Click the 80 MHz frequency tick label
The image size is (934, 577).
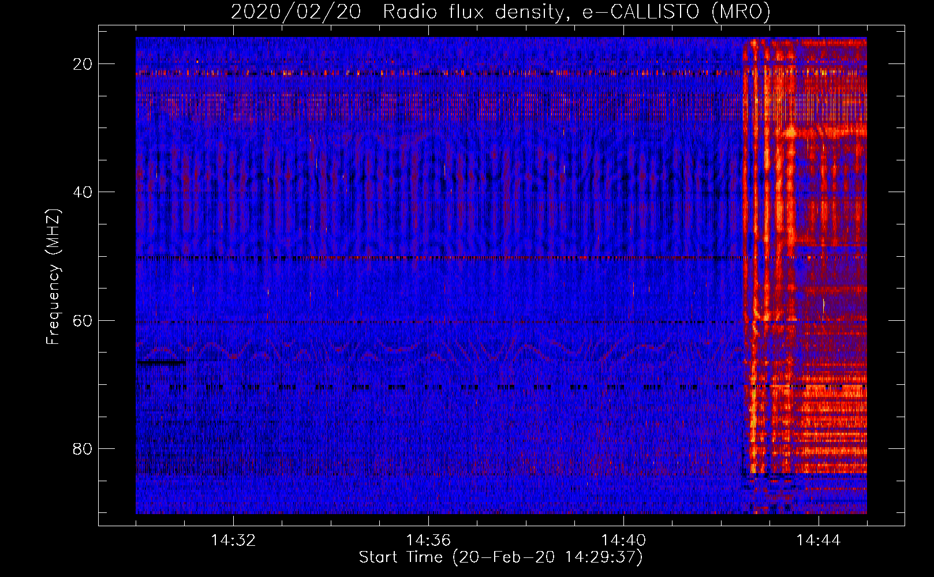point(83,448)
